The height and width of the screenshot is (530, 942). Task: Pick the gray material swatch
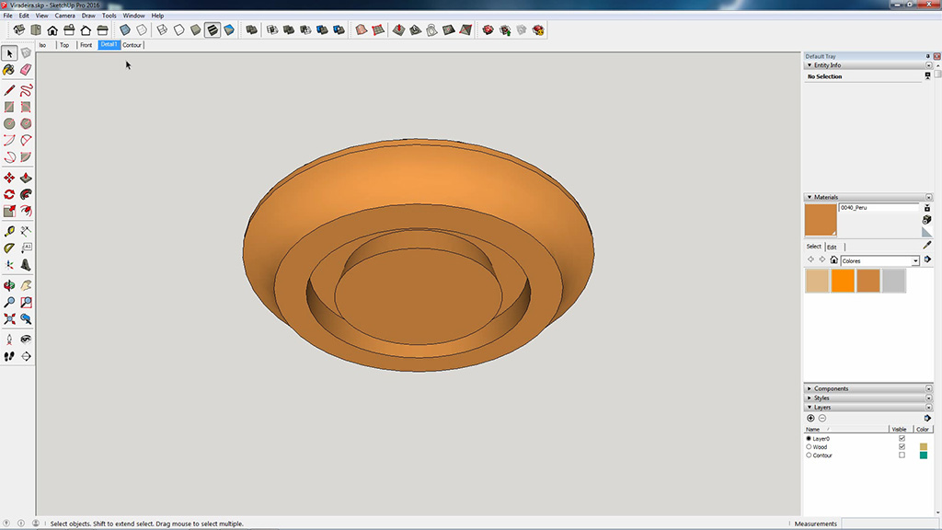(x=894, y=281)
